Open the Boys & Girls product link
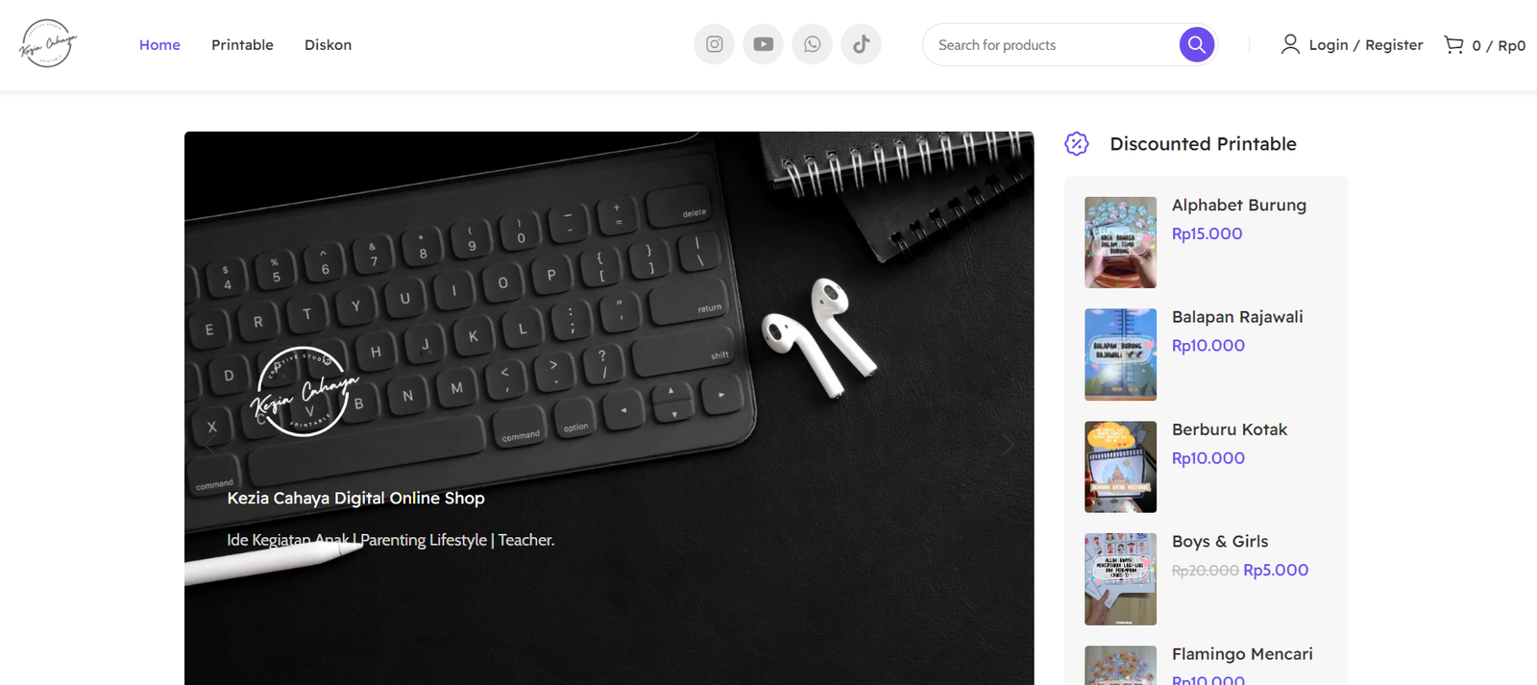This screenshot has height=685, width=1537. [1220, 541]
